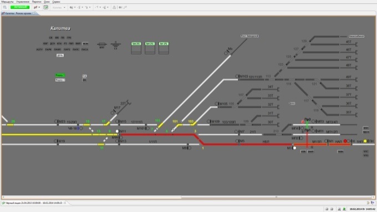The image size is (377, 212).
Task: Click signal Мз on diagonal track
Action: click(x=226, y=53)
